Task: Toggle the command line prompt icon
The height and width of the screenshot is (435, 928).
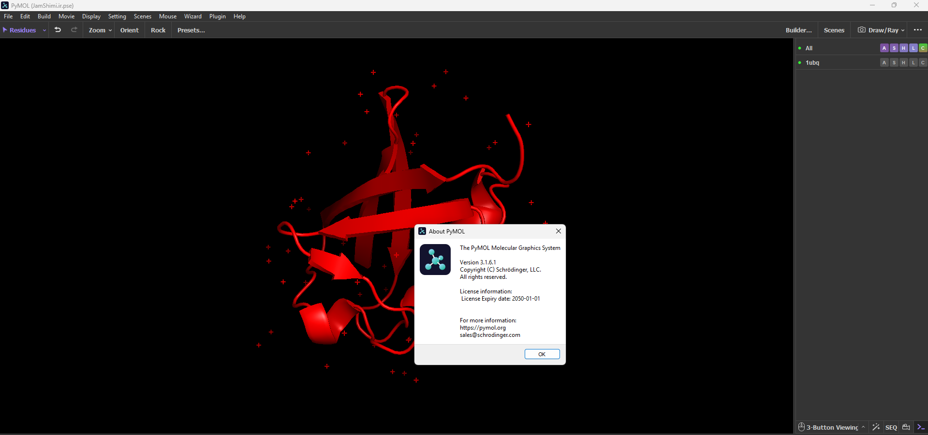Action: pos(921,427)
